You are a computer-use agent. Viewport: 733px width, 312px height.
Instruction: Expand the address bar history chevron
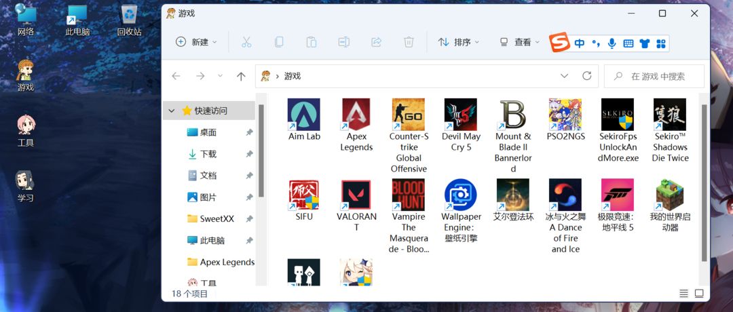click(564, 76)
